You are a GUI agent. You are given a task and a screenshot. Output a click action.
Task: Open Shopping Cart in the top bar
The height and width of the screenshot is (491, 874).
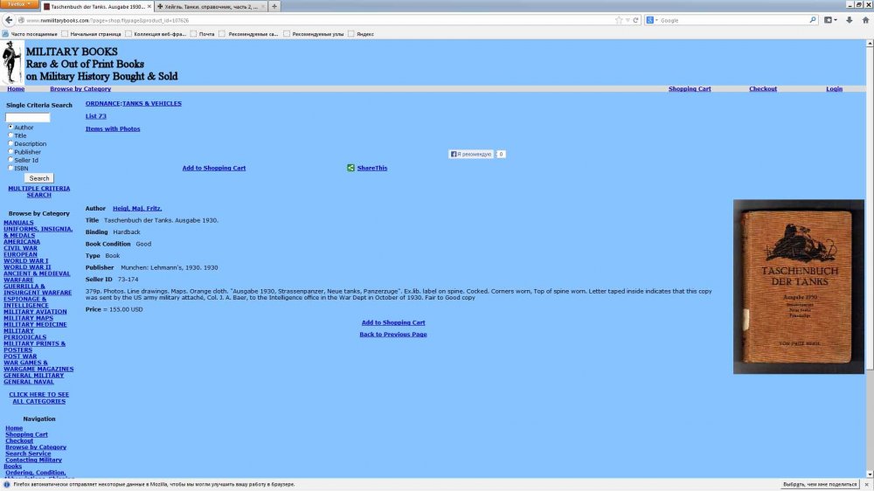pos(690,88)
